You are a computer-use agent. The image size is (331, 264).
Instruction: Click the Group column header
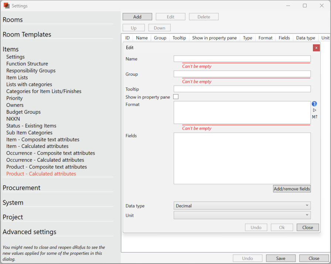[160, 38]
